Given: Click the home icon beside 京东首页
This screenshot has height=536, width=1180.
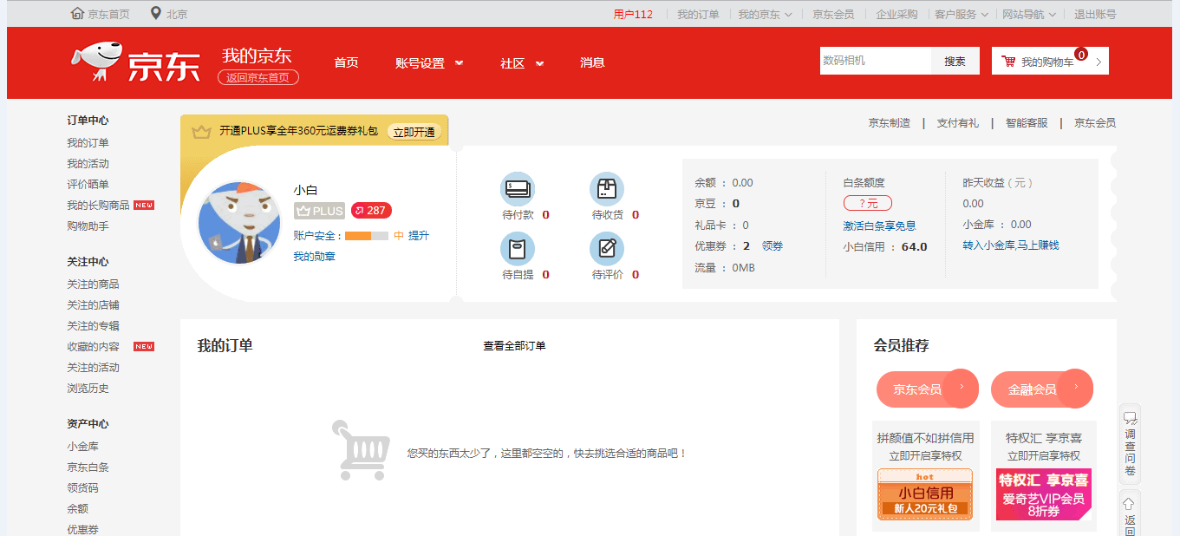Looking at the screenshot, I should tap(77, 13).
